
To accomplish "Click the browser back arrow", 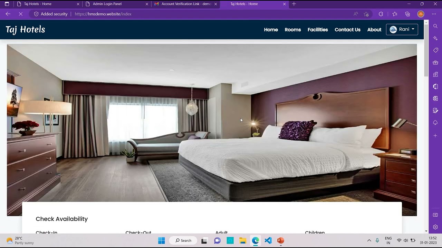I will tap(8, 14).
